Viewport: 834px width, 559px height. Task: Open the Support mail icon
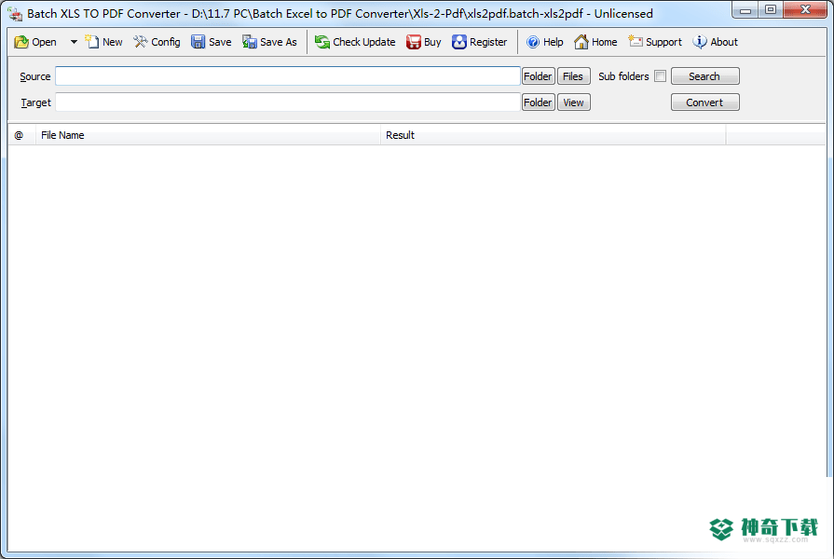coord(636,42)
